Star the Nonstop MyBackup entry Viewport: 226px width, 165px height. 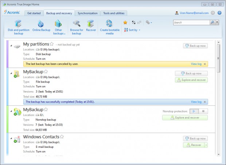[46, 109]
